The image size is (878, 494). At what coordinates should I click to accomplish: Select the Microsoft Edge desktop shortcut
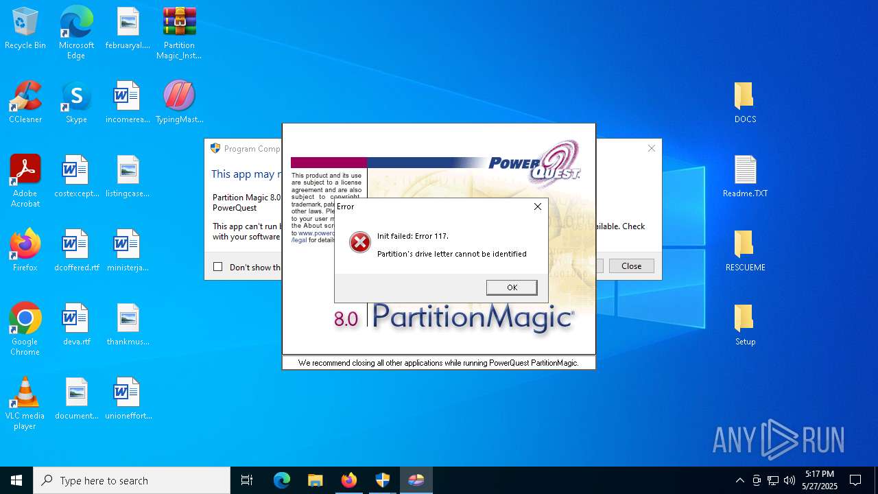coord(76,33)
